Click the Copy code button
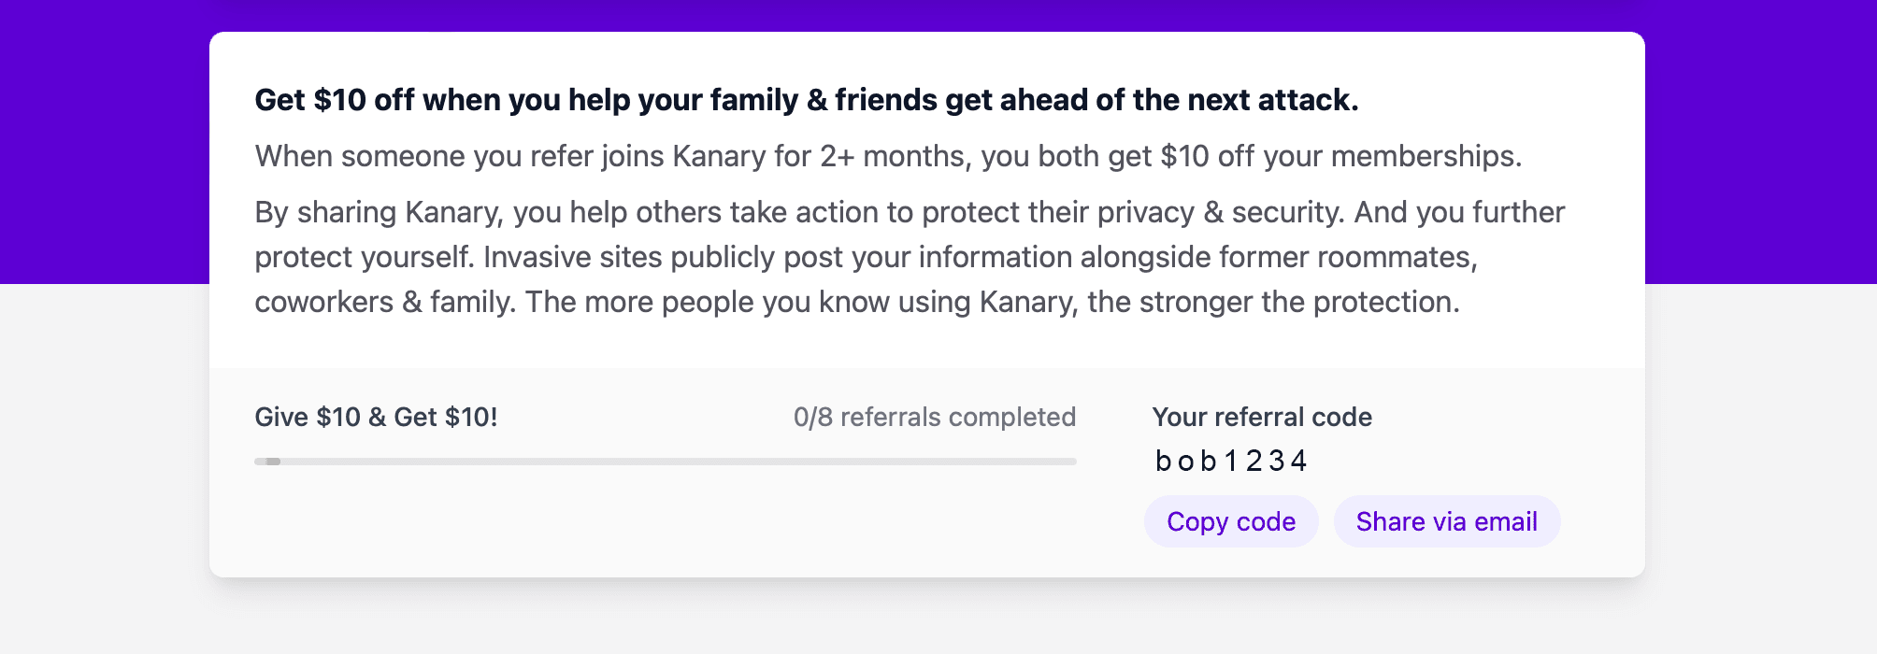 [x=1231, y=521]
